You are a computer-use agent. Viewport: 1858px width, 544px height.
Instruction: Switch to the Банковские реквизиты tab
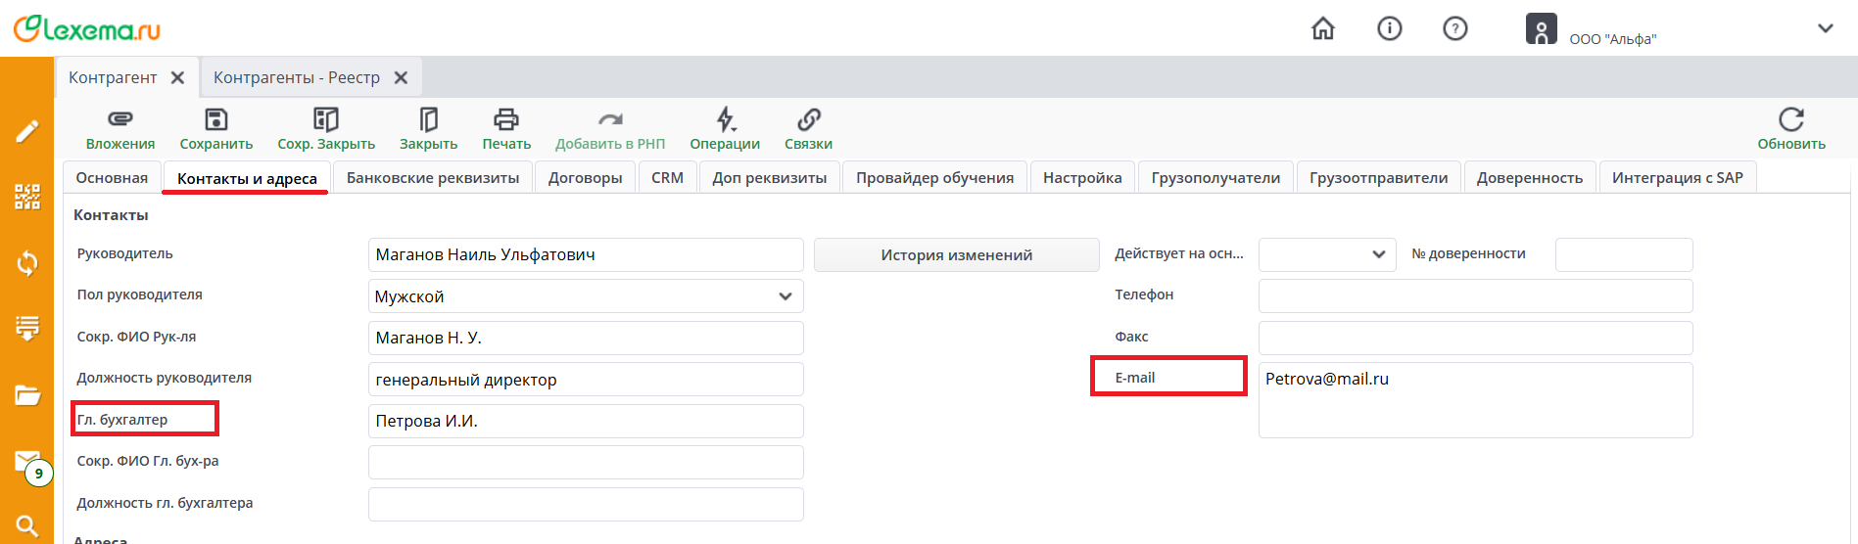click(433, 178)
